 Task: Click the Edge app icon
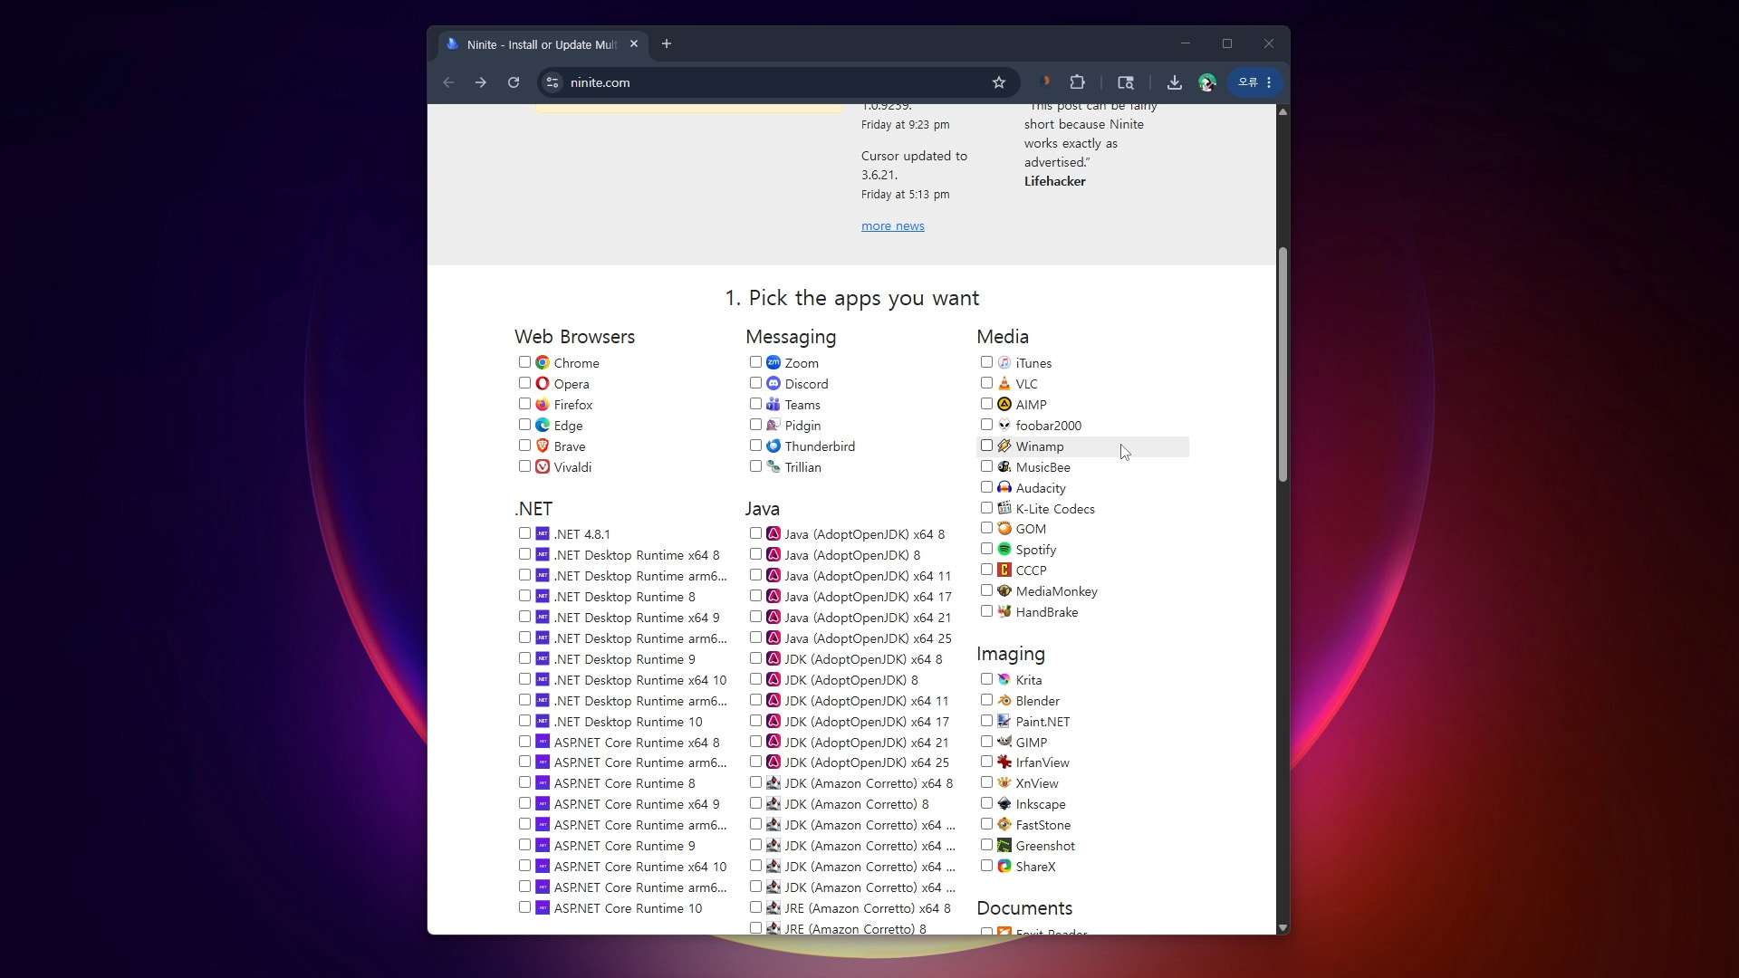click(x=543, y=425)
